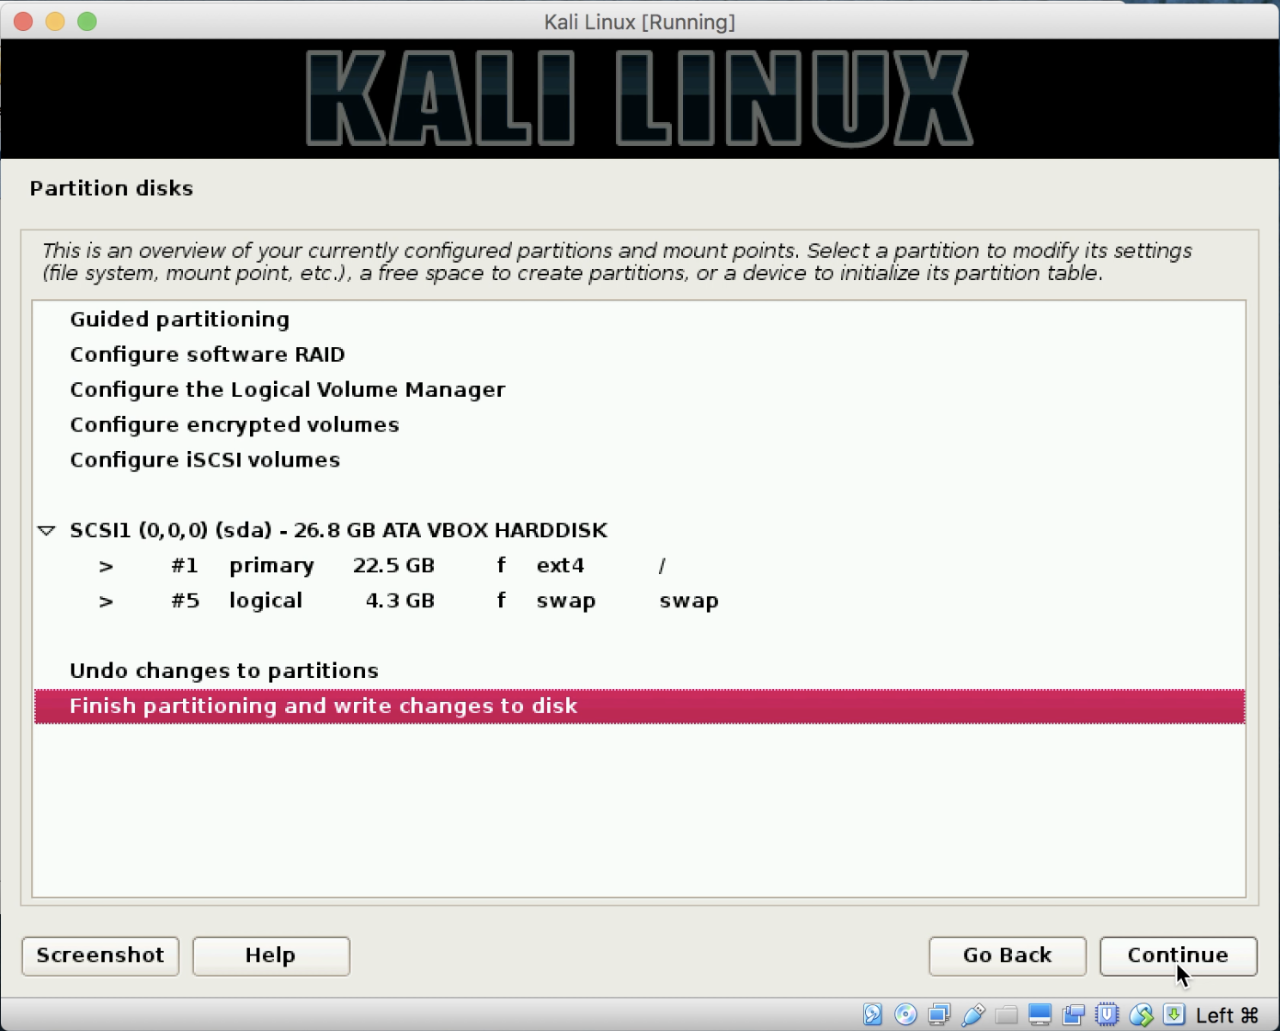The height and width of the screenshot is (1031, 1280).
Task: Select Guided partitioning
Action: [x=639, y=320]
